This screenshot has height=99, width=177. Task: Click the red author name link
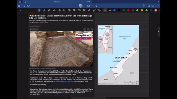tap(37, 25)
